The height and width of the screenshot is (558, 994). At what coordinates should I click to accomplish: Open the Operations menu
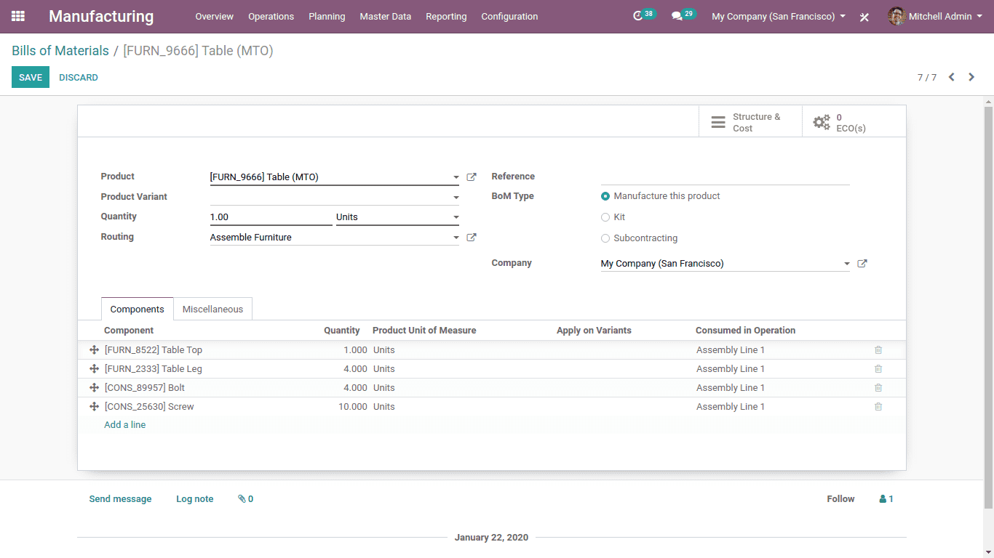point(271,16)
